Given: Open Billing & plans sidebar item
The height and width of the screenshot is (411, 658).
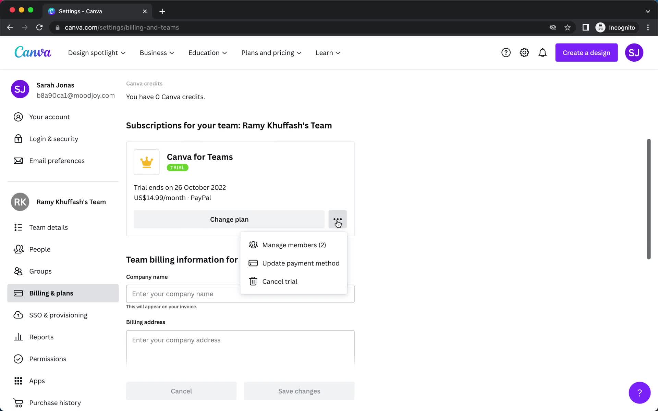Looking at the screenshot, I should (63, 293).
